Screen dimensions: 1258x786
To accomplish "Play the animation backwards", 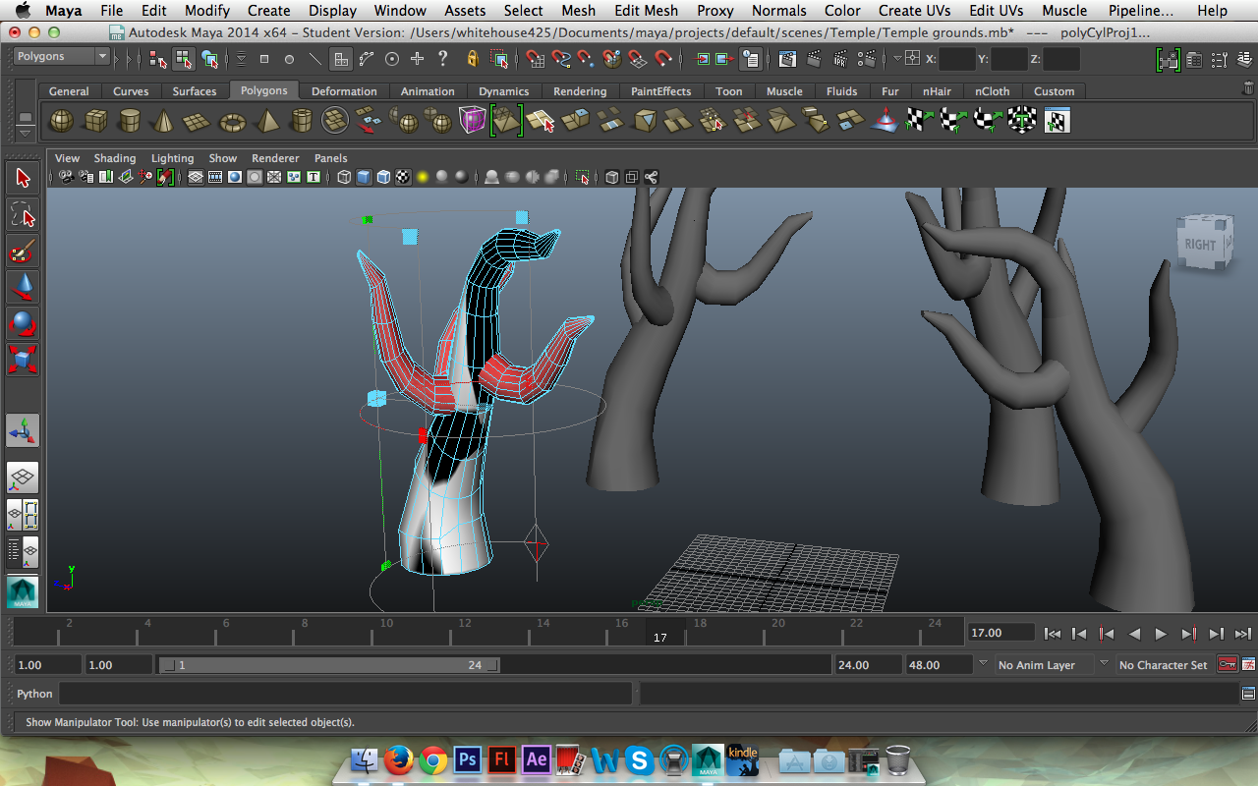I will pos(1134,634).
